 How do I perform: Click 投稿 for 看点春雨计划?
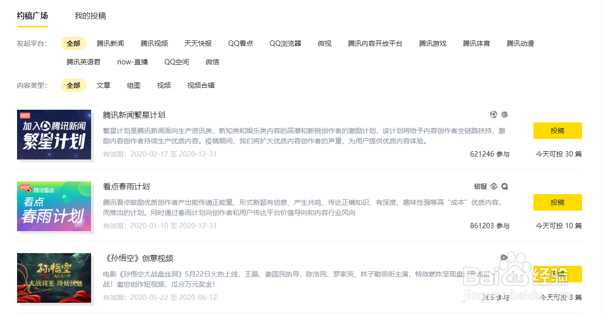558,202
